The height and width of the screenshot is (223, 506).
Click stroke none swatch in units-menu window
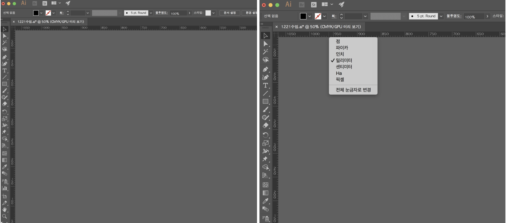318,16
